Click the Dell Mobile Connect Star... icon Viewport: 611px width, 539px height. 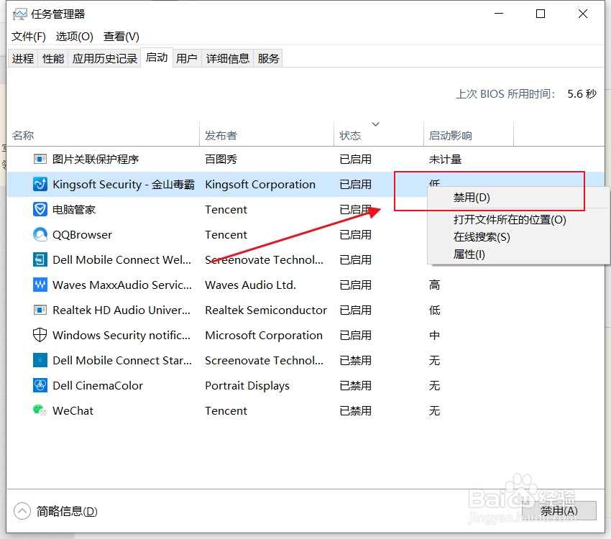tap(40, 360)
